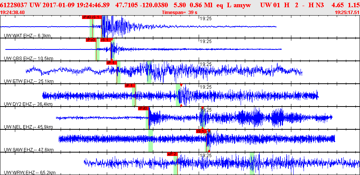Select the iS 1 pick on WAT trace
This screenshot has height=175, width=360.
[96, 17]
